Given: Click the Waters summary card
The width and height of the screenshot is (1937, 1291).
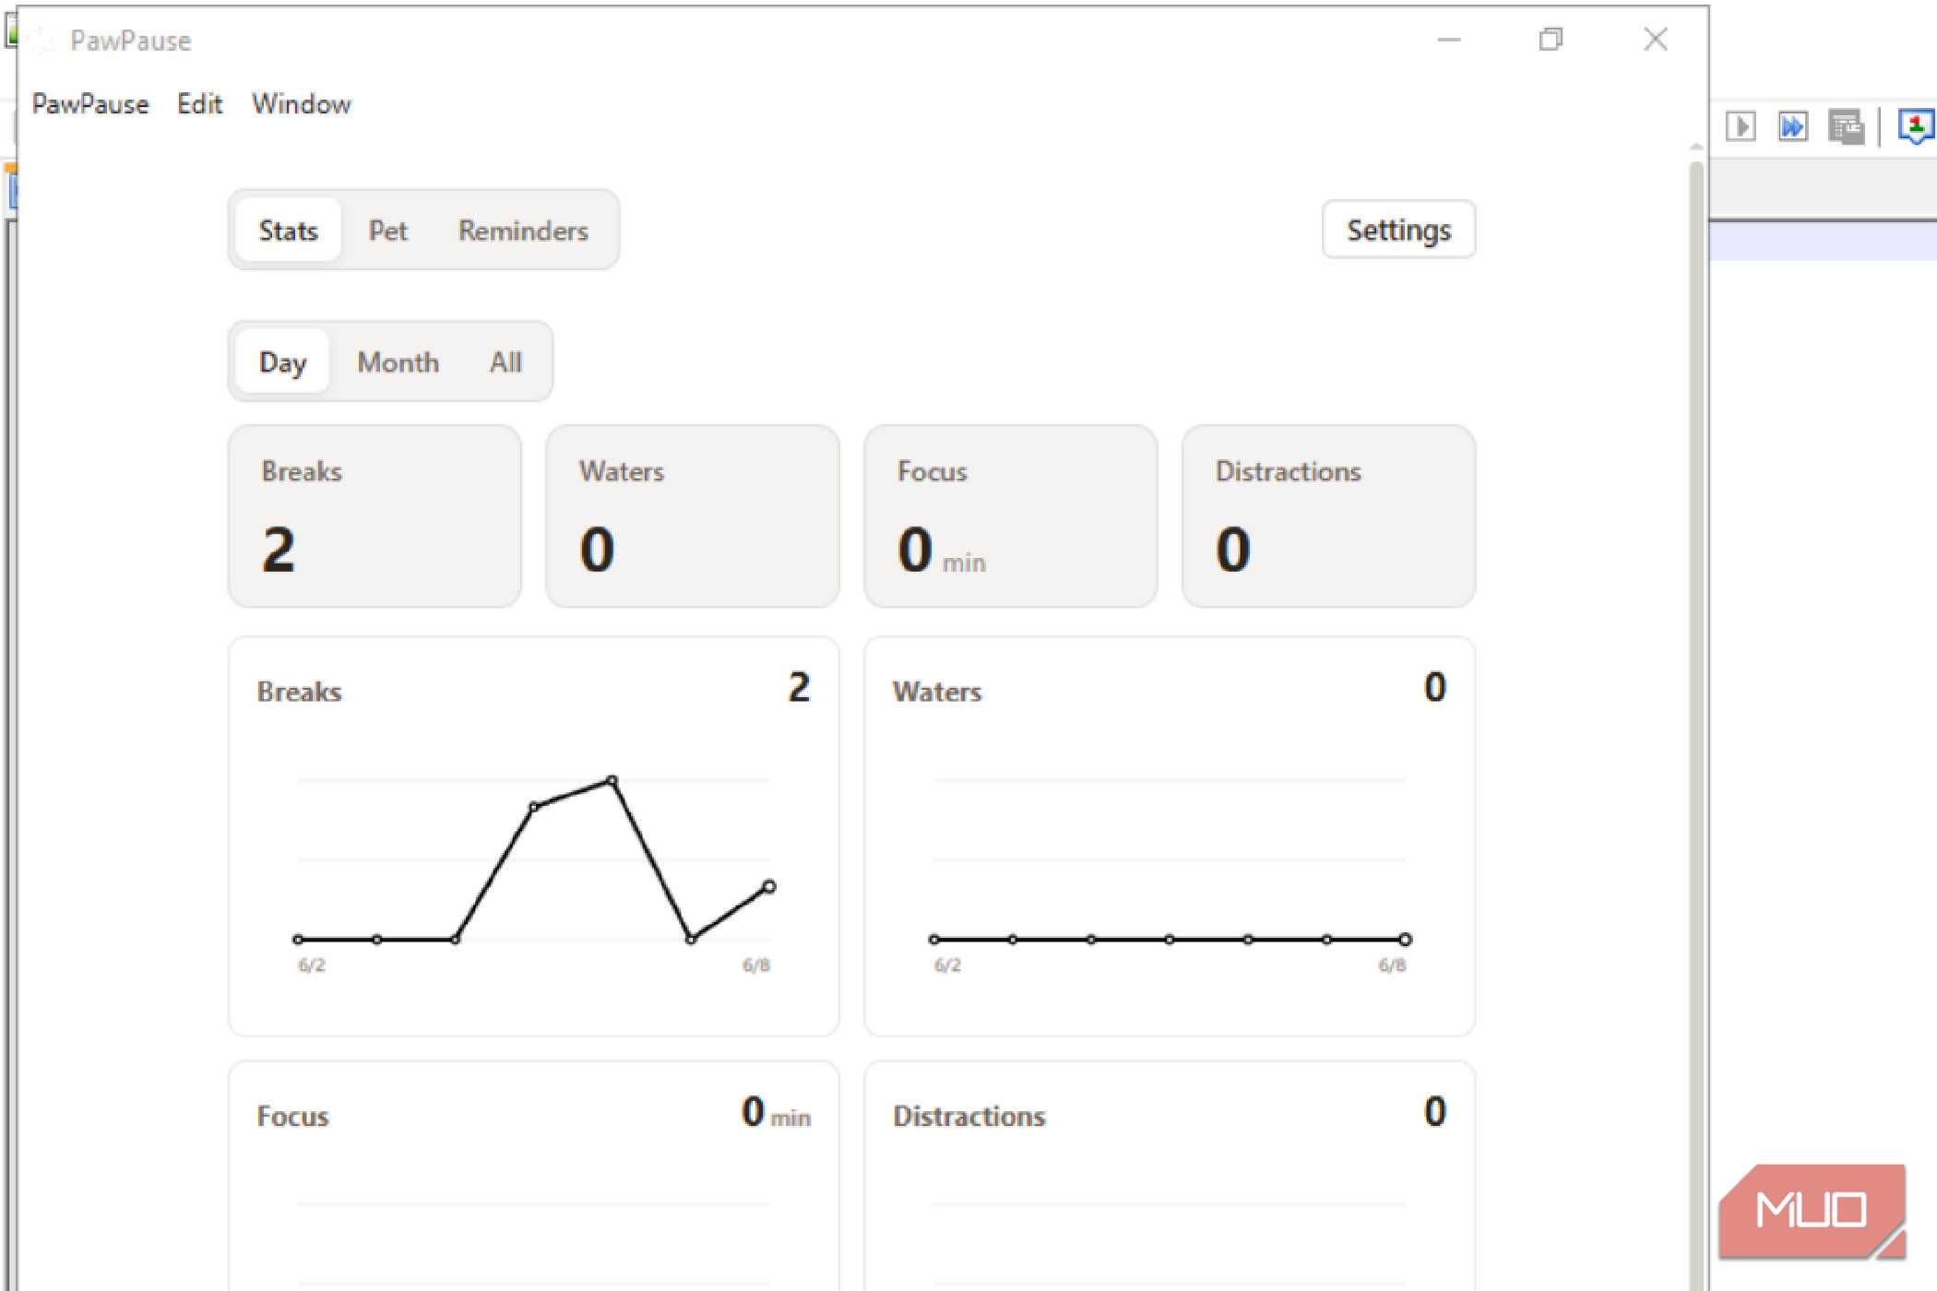Looking at the screenshot, I should 693,516.
